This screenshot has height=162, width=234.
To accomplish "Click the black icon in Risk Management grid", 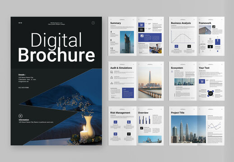I will pos(129,134).
